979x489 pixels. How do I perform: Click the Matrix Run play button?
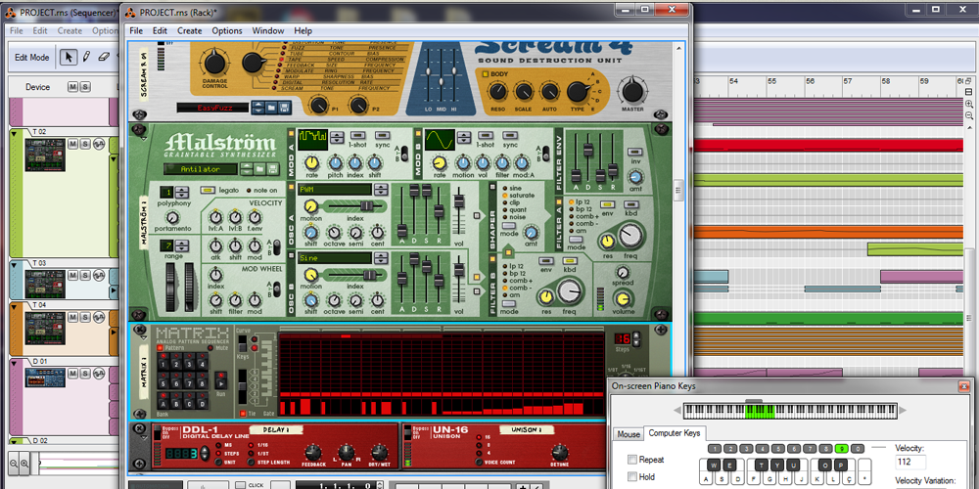(x=220, y=381)
